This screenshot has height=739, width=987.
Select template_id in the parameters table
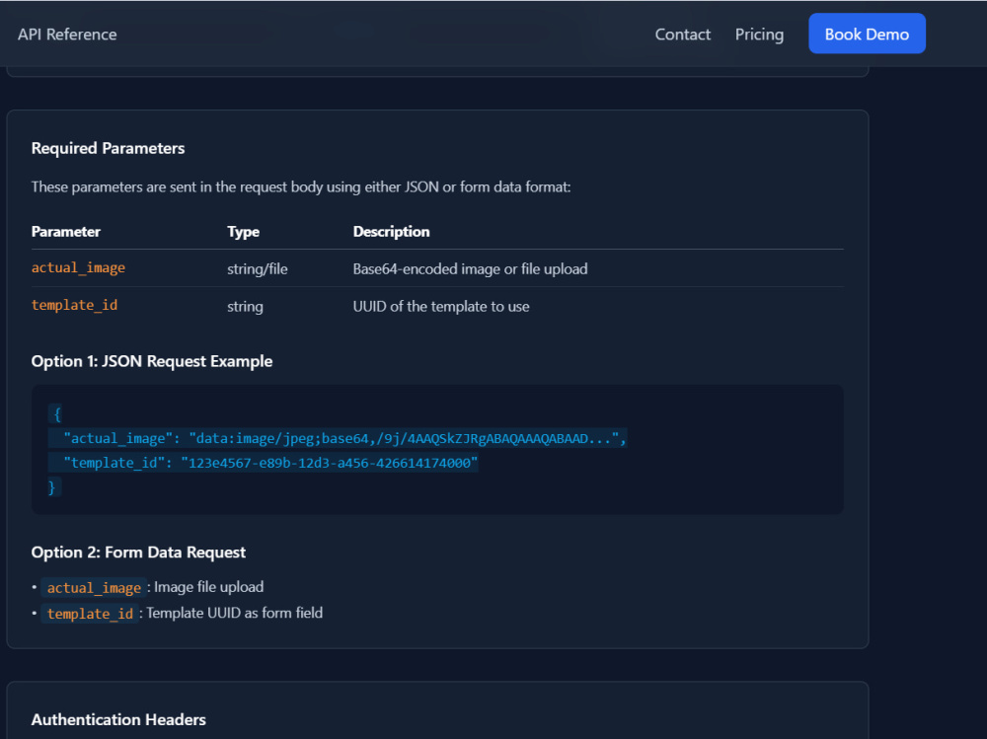pyautogui.click(x=74, y=305)
